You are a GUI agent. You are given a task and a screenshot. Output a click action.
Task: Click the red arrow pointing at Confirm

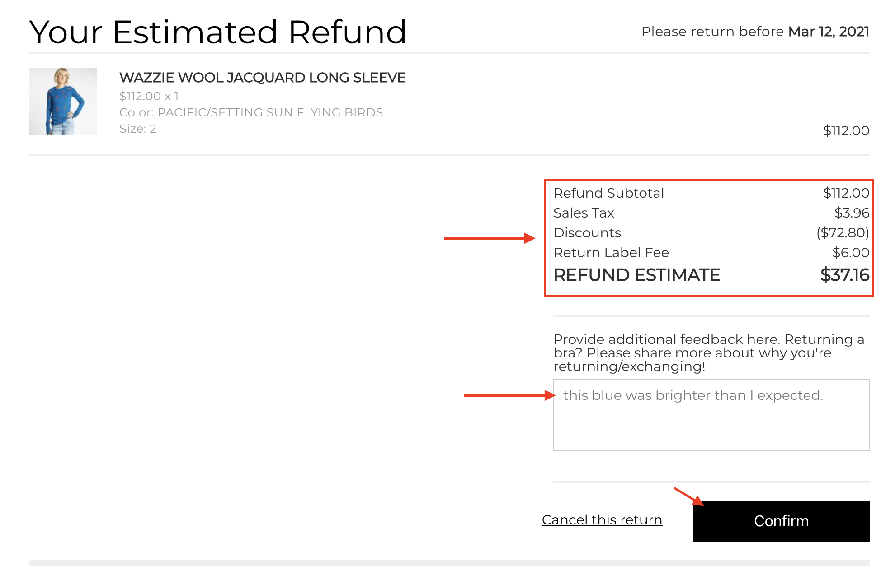[x=689, y=496]
